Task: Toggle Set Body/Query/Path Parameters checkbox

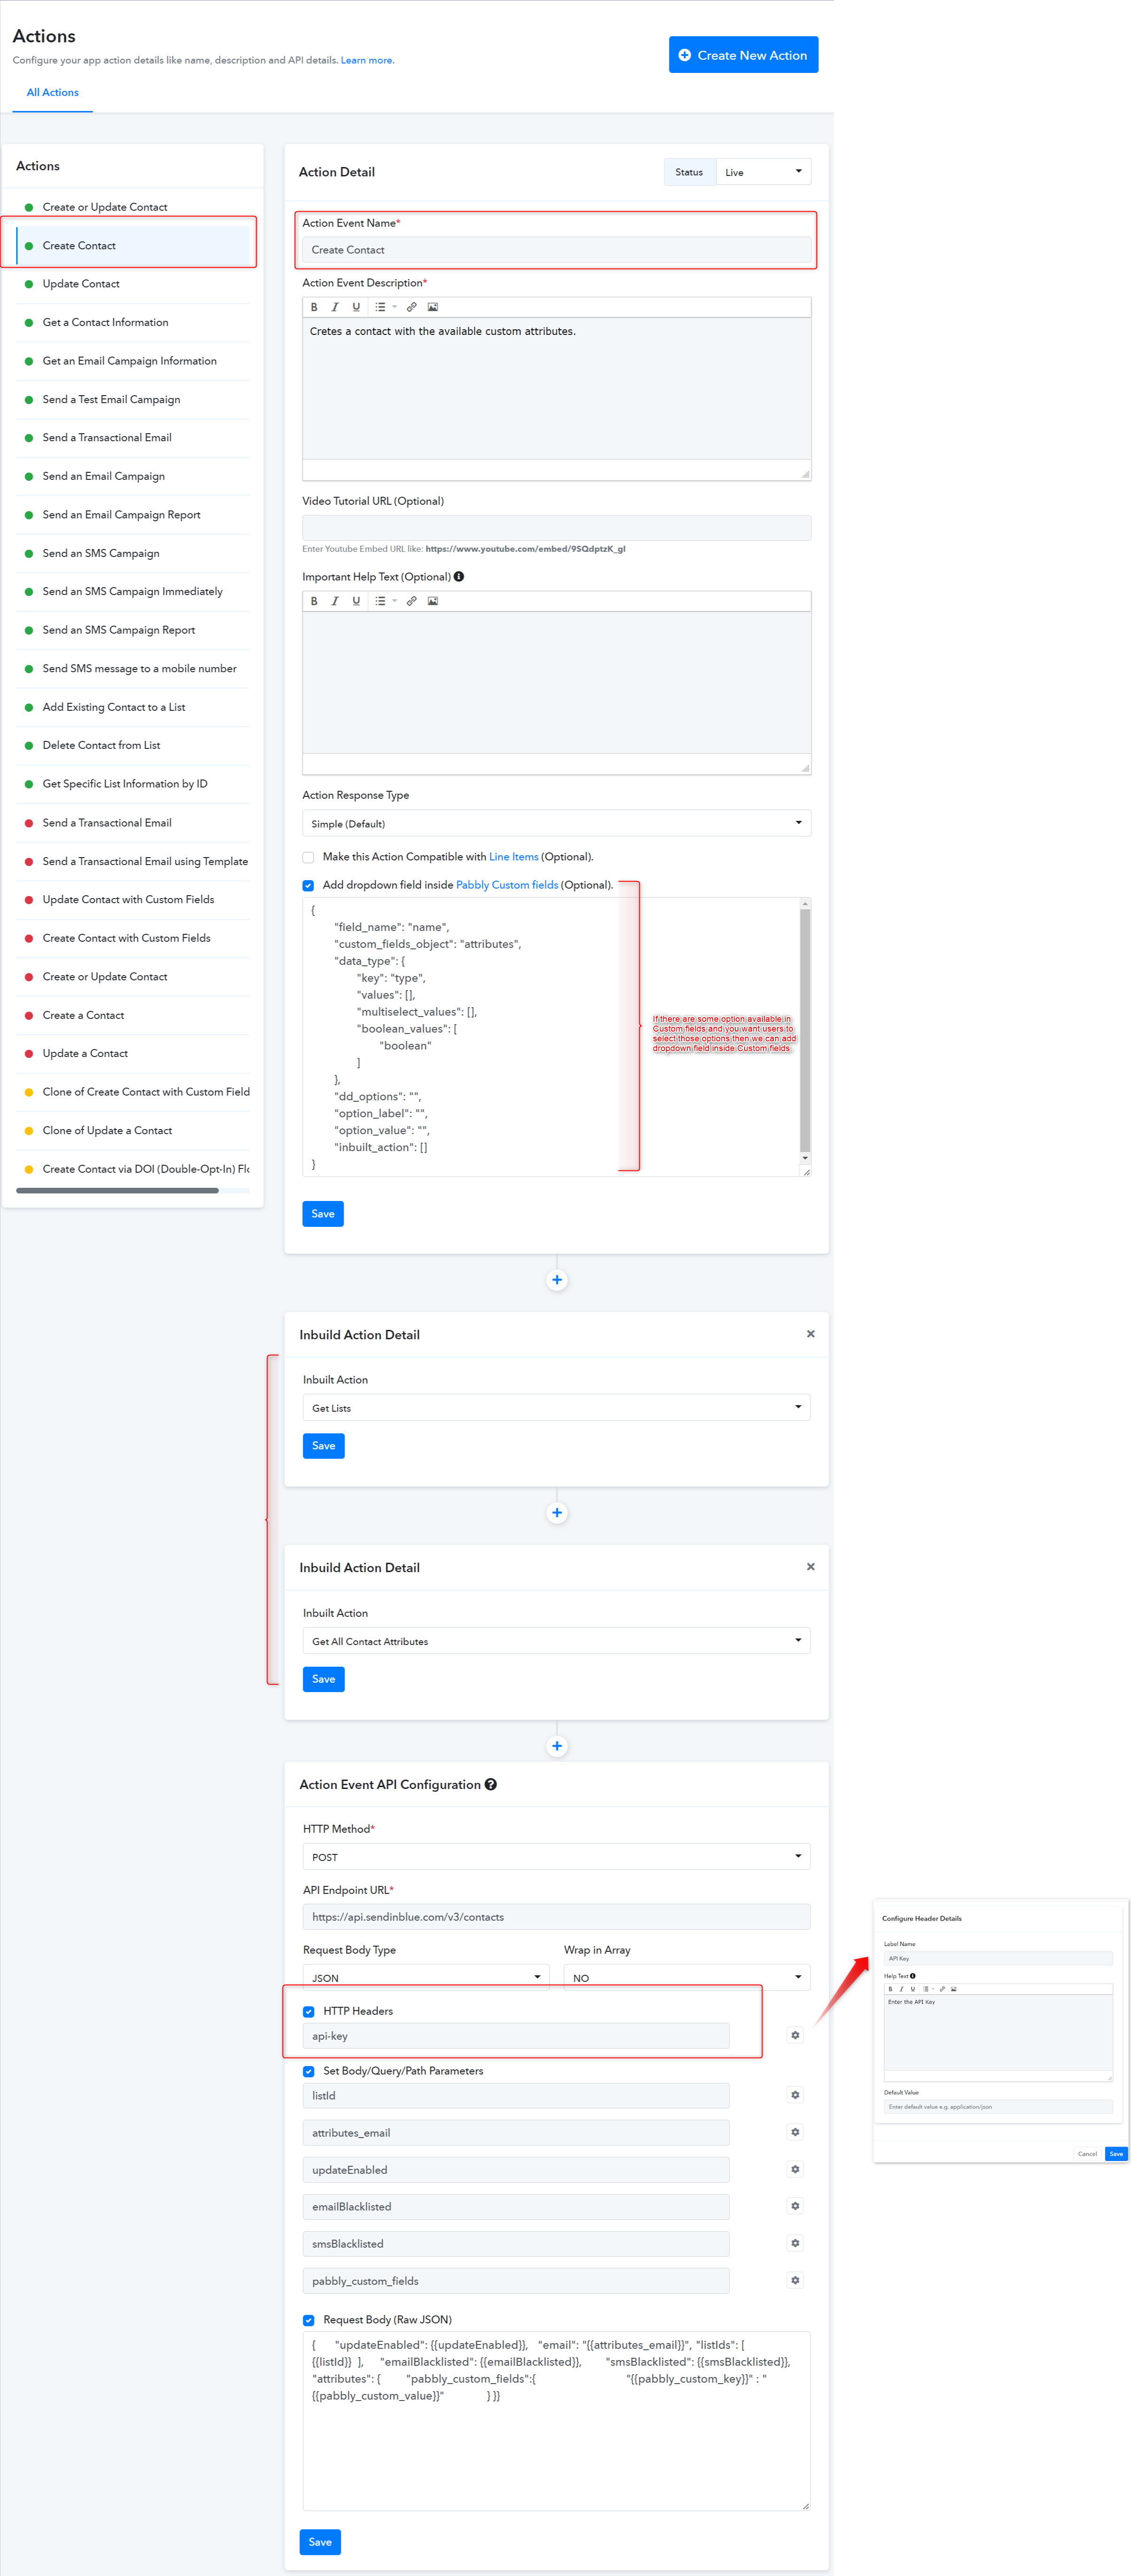Action: [x=309, y=2072]
